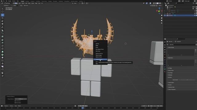The height and width of the screenshot is (110, 197).
Task: Click the Auto Smooth angle slider field
Action: [187, 80]
